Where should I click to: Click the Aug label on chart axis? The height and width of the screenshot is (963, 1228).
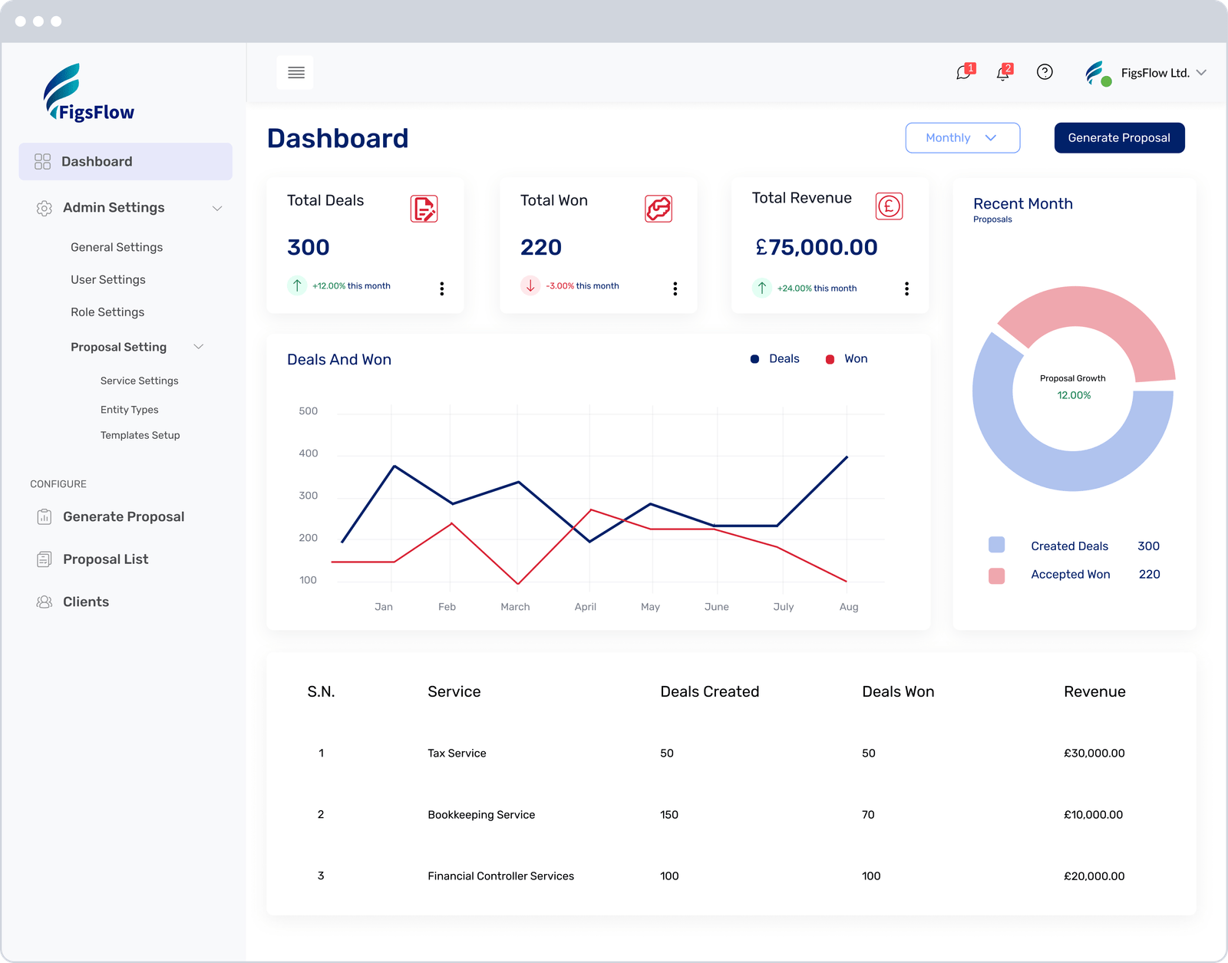pos(849,607)
